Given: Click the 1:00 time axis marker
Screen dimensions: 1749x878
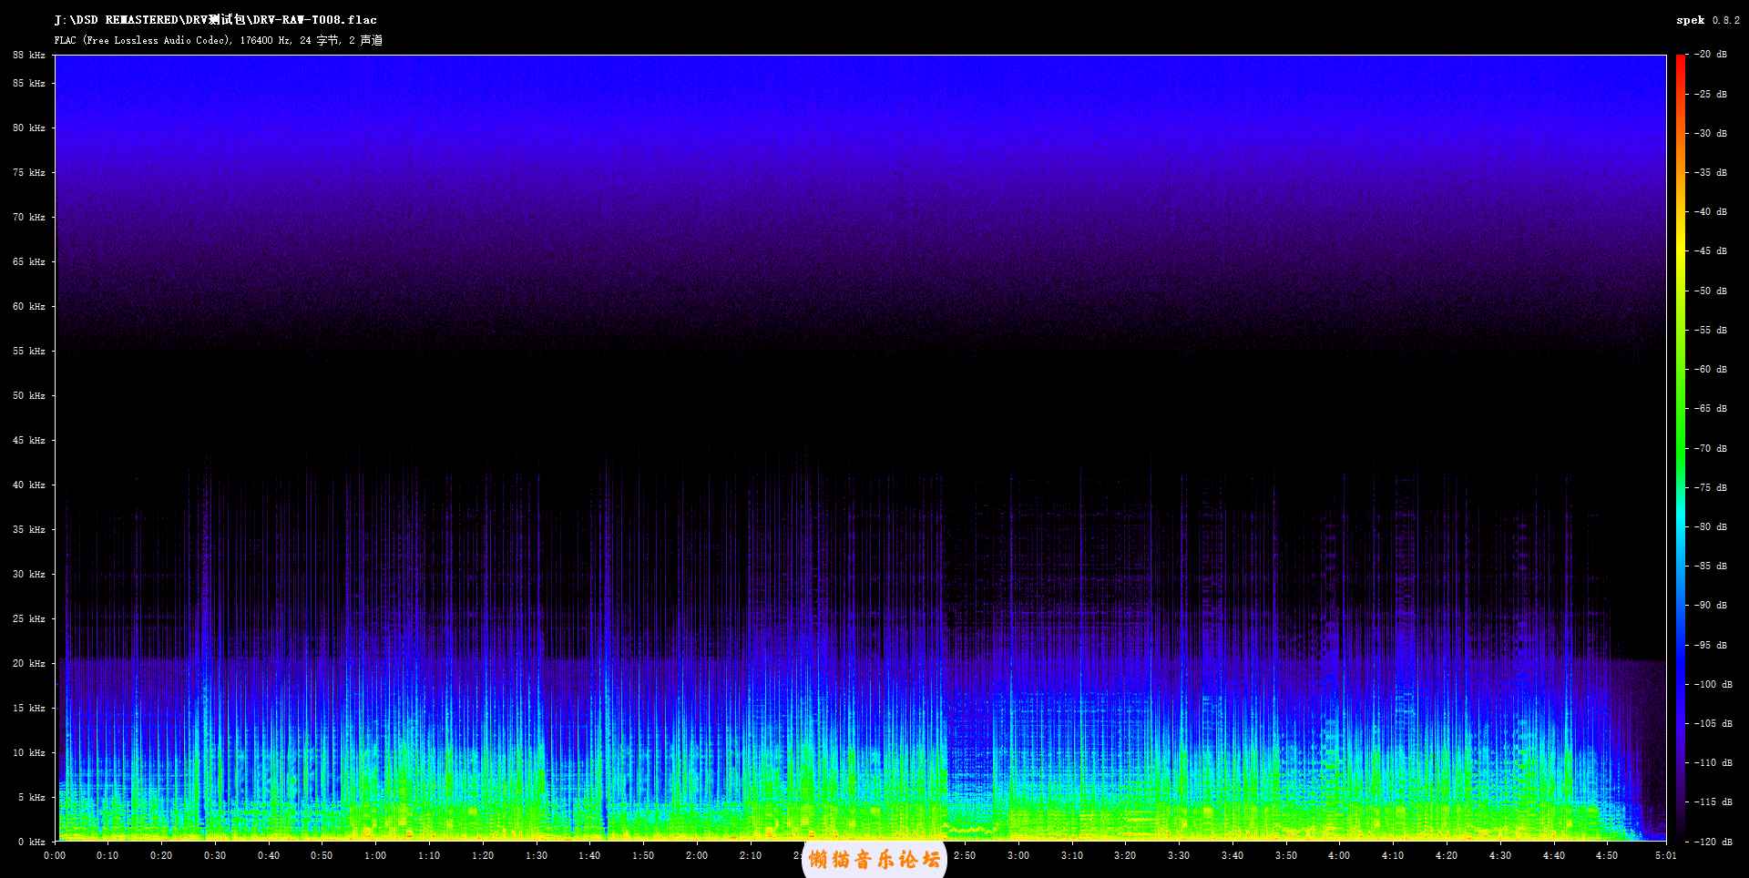Looking at the screenshot, I should click(x=375, y=855).
